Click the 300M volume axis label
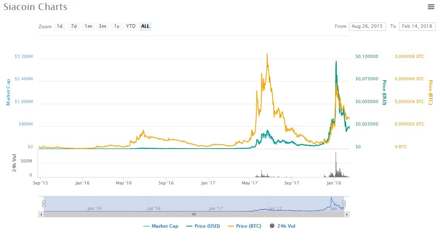Viewport: 440px width, 230px height. coord(26,161)
